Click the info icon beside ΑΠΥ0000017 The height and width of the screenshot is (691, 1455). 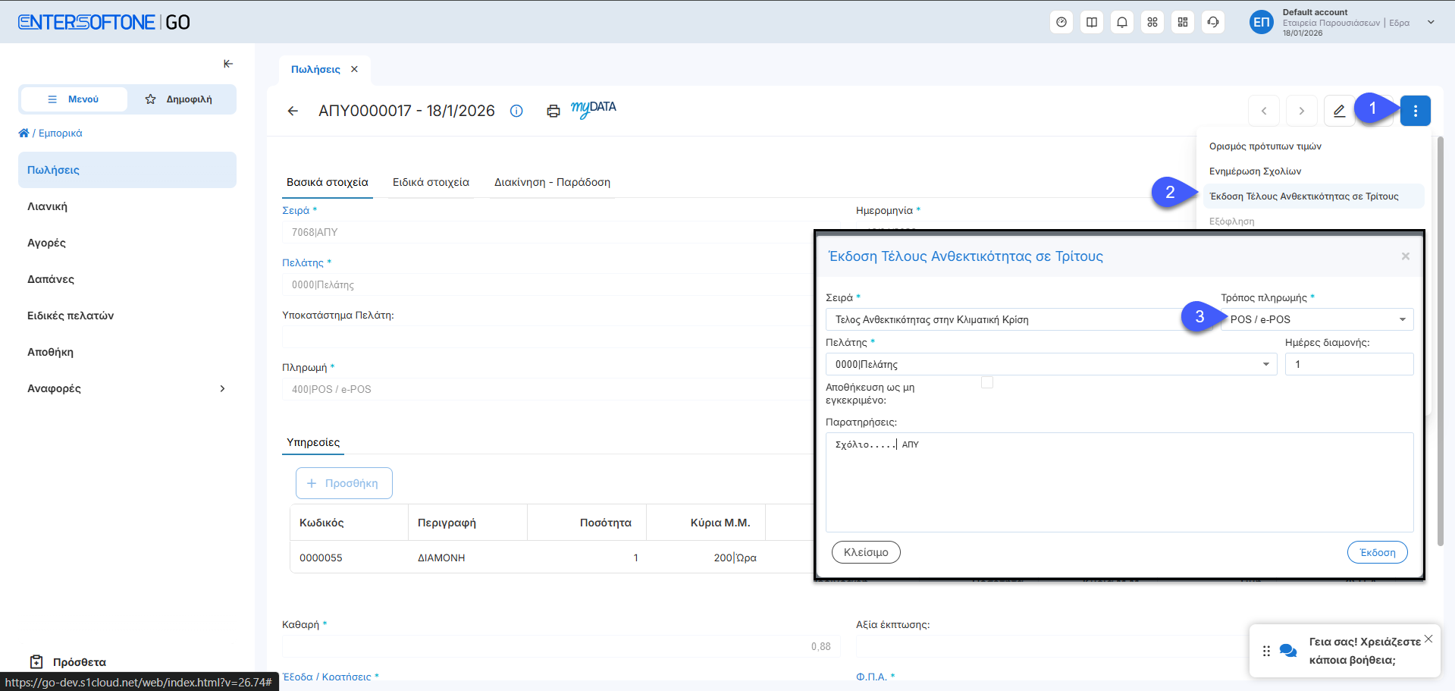point(516,111)
